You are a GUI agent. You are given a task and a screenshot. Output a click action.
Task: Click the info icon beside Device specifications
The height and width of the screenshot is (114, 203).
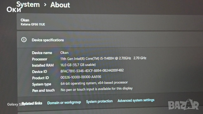pyautogui.click(x=24, y=40)
